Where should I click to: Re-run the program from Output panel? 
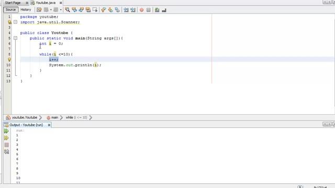click(6, 131)
